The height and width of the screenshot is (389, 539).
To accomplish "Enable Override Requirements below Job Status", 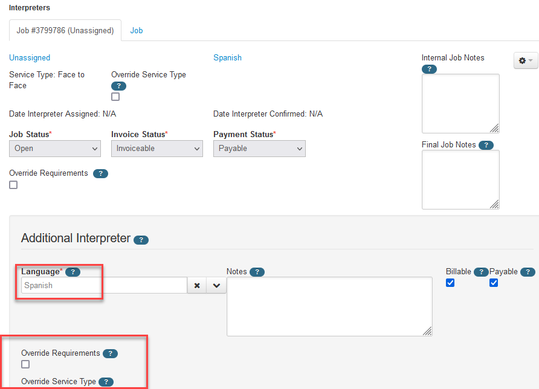I will (x=13, y=185).
